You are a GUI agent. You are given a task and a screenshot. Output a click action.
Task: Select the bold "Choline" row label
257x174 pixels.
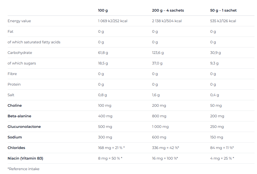pyautogui.click(x=15, y=106)
